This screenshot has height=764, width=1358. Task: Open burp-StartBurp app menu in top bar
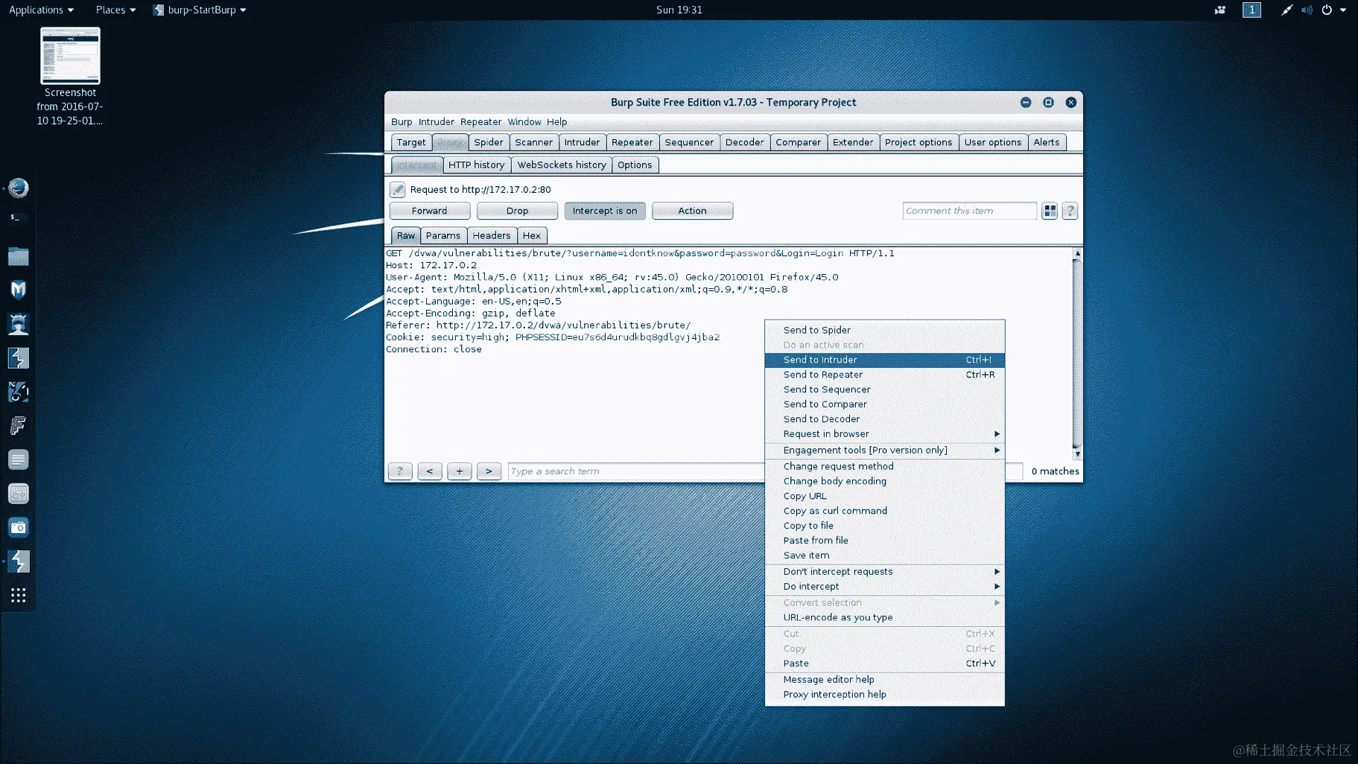[x=199, y=10]
